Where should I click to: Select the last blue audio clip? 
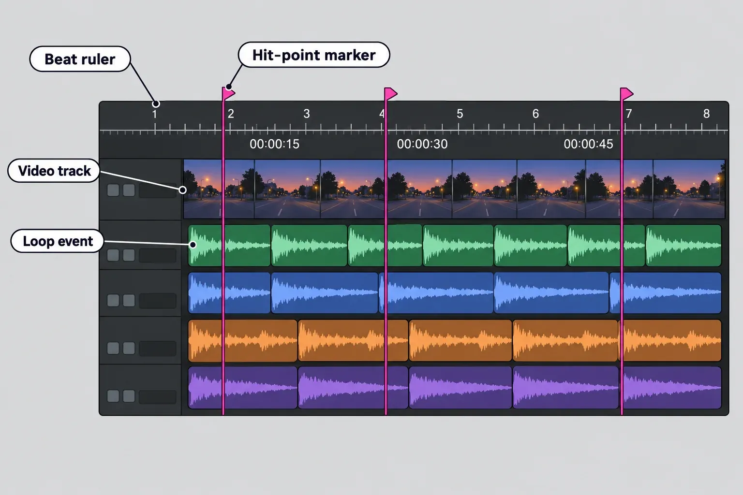point(665,293)
